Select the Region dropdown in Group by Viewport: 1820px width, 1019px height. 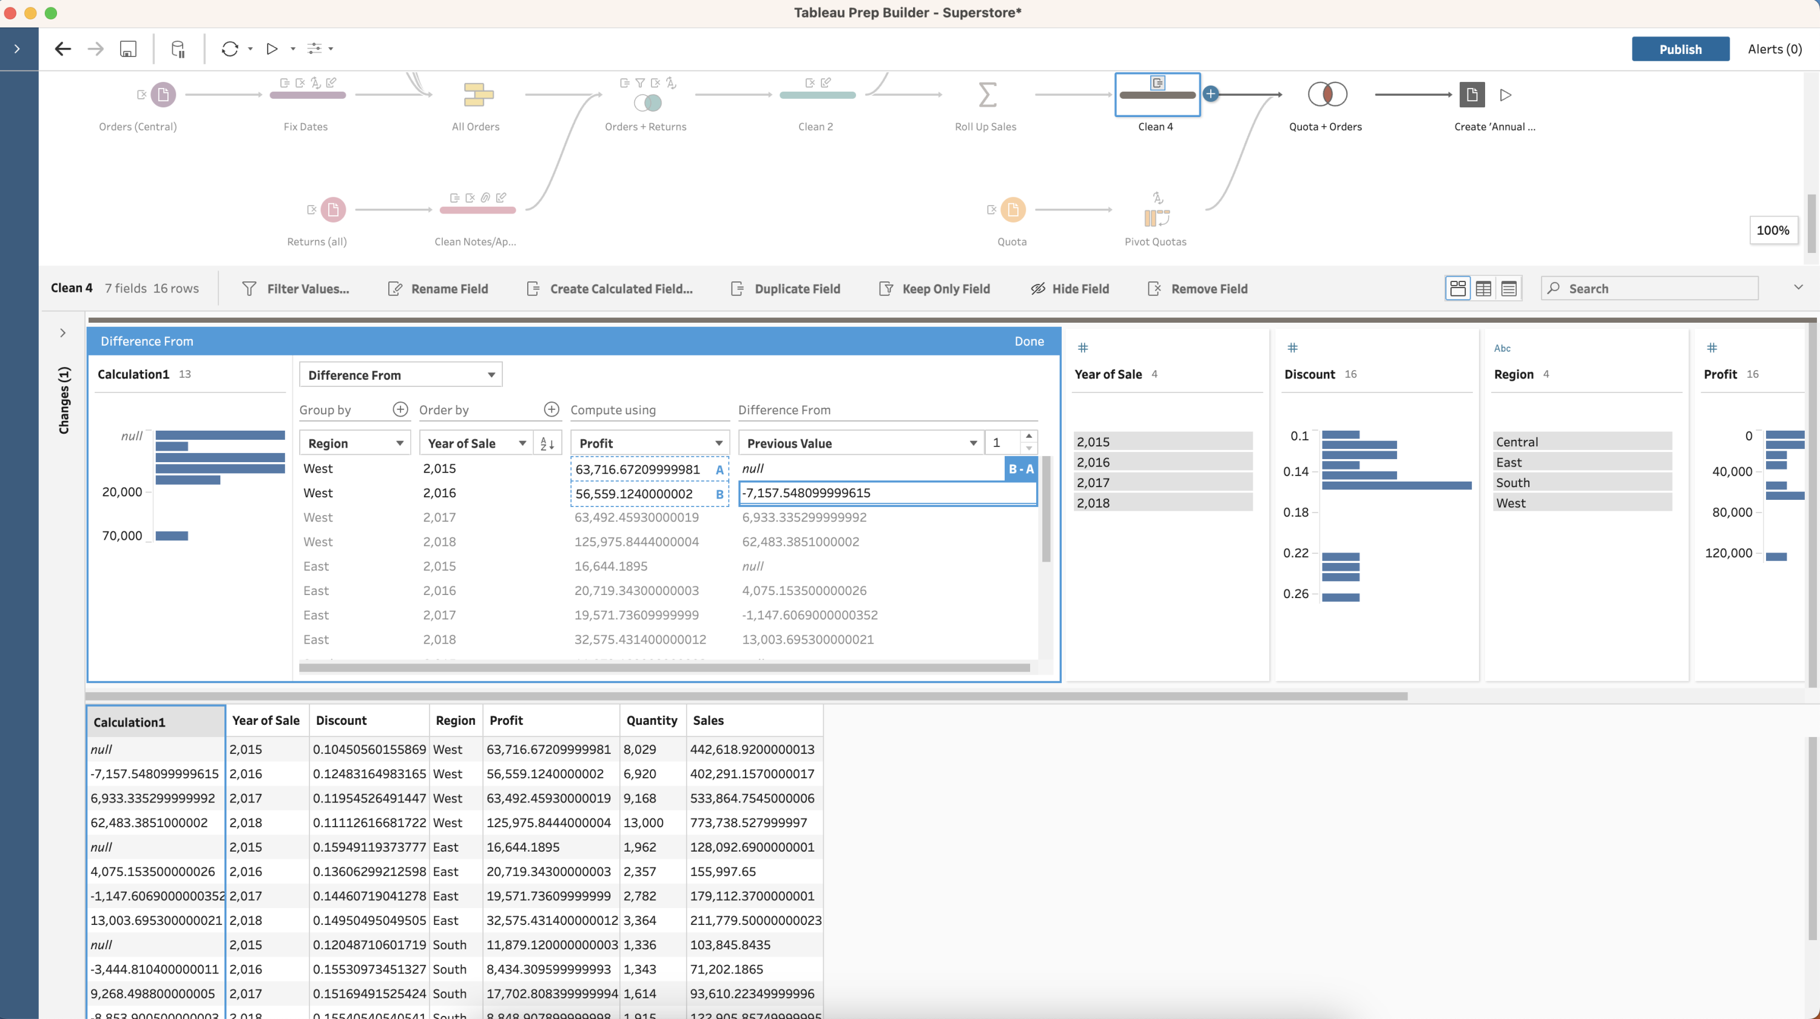352,443
